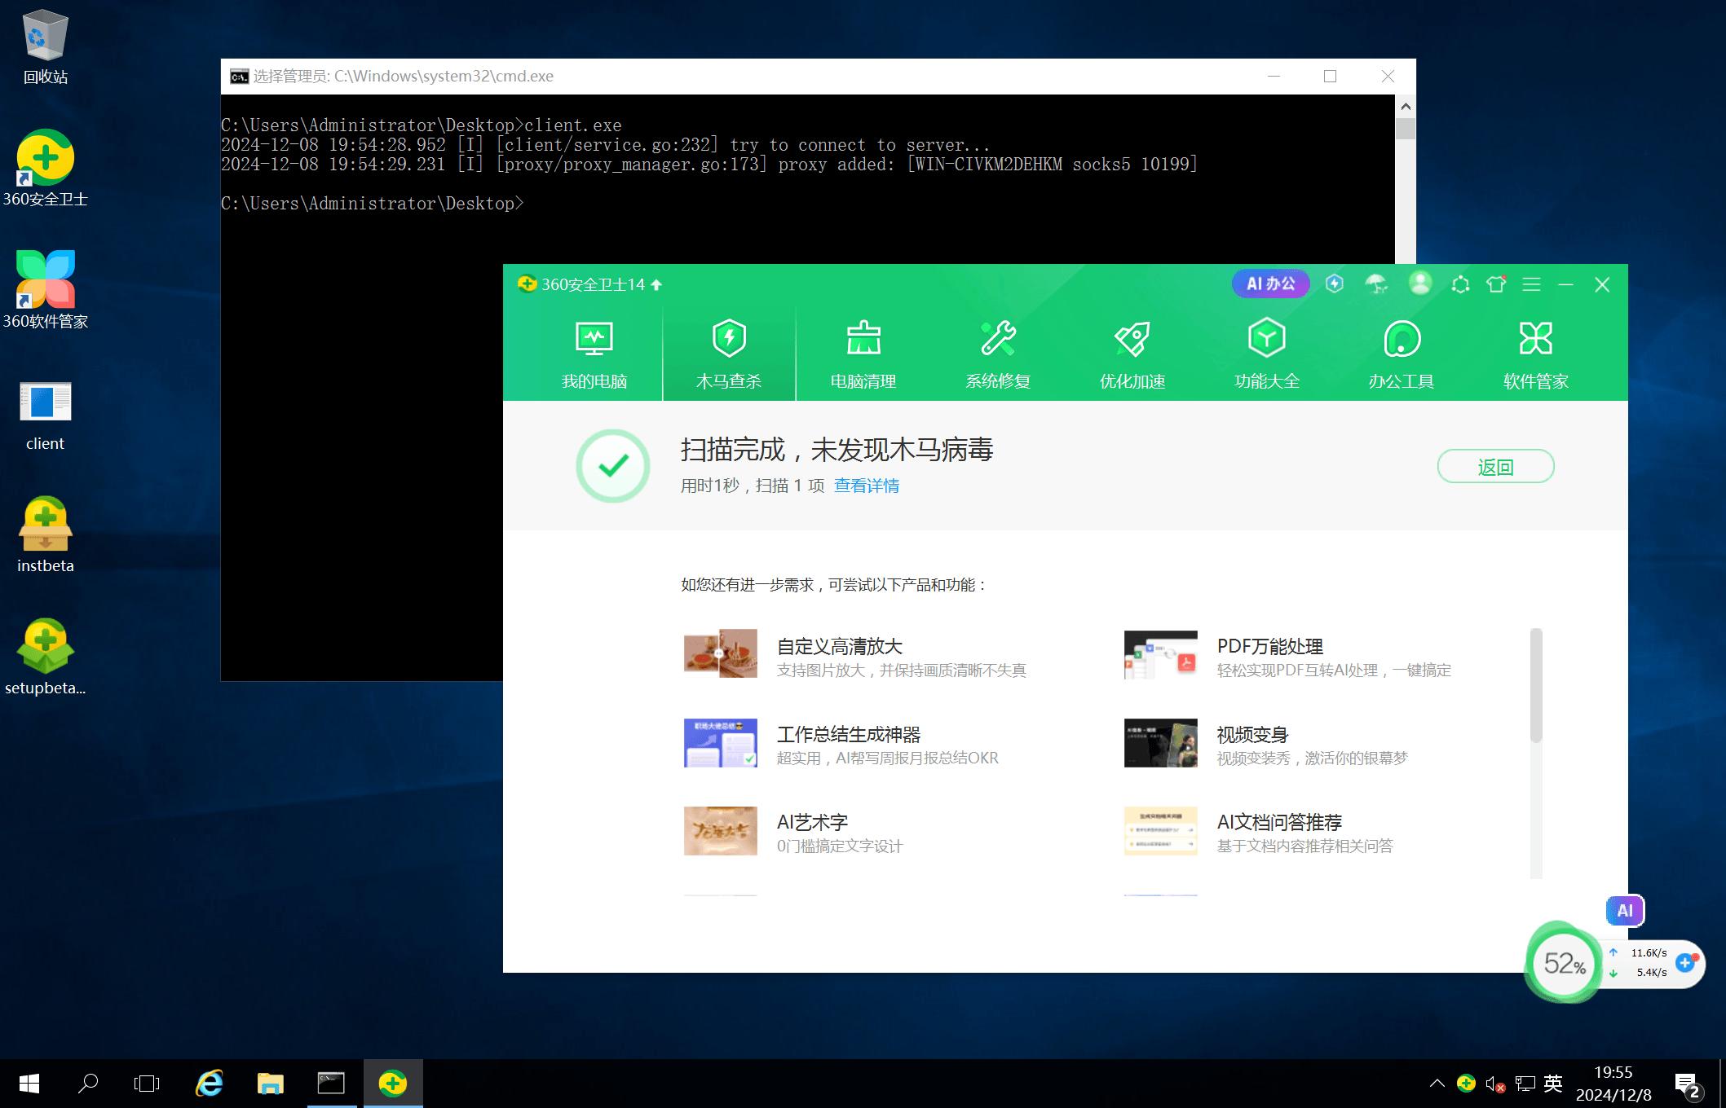This screenshot has width=1726, height=1108.
Task: Click the network tray icon
Action: (x=1525, y=1084)
